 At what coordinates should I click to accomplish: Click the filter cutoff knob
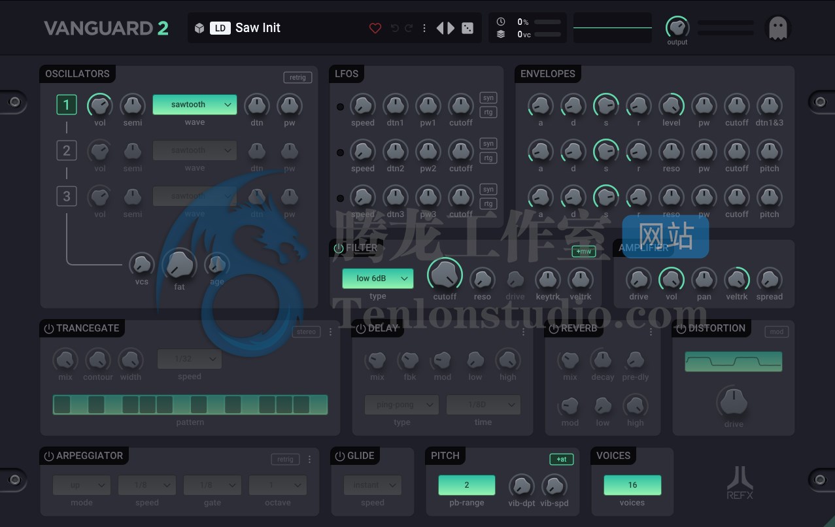445,275
